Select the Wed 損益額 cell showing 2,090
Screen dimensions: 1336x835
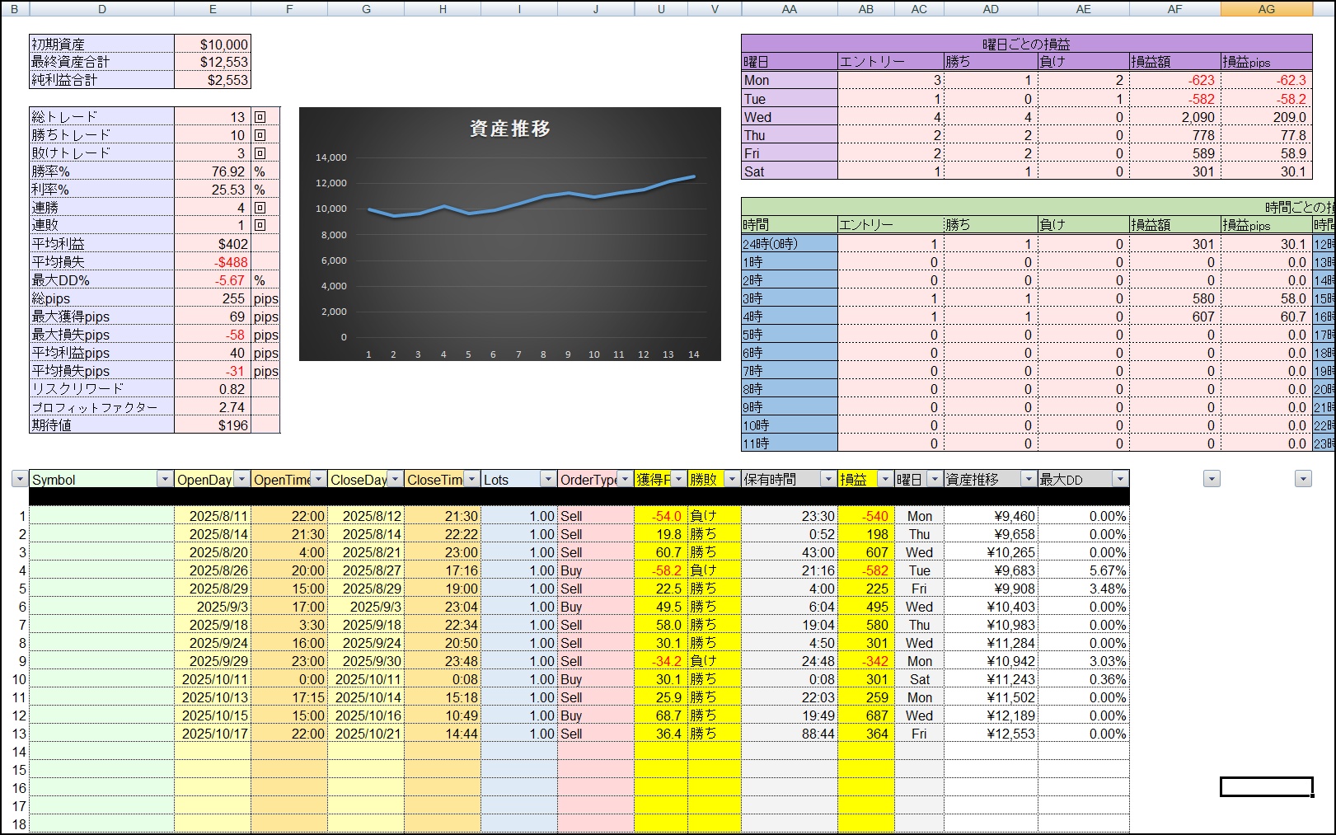click(x=1174, y=117)
